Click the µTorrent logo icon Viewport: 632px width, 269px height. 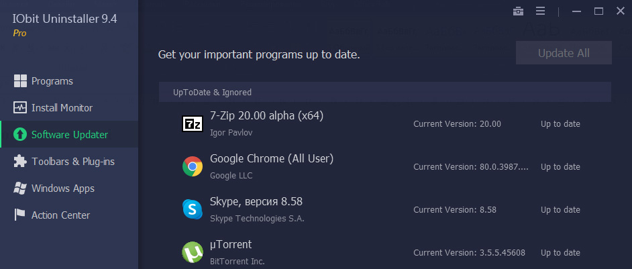coord(193,252)
